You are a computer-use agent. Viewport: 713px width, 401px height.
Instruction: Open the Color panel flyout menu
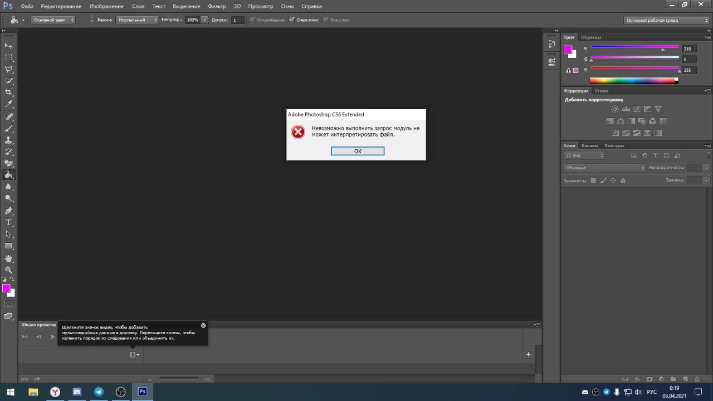coord(708,37)
